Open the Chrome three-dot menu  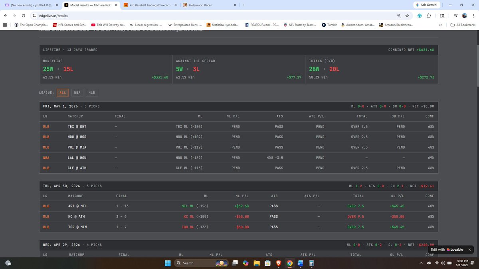tap(473, 16)
